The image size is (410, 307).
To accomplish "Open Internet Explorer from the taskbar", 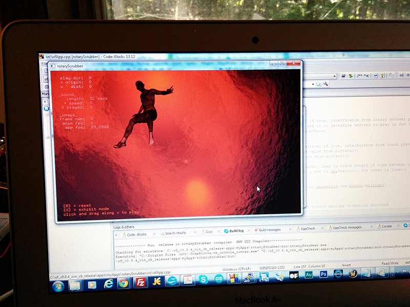I will click(x=108, y=283).
